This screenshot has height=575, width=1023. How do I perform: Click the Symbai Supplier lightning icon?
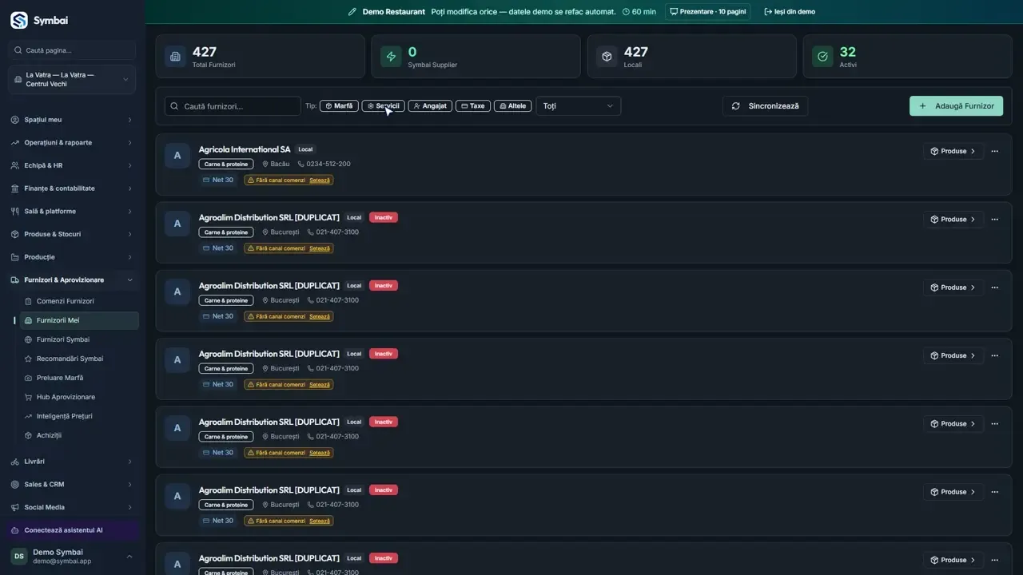[x=390, y=57]
